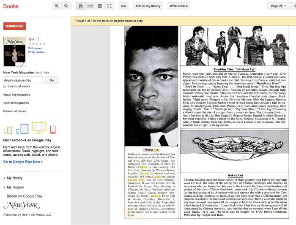This screenshot has height=225, width=296.
Task: Enter full screen mode
Action: pyautogui.click(x=110, y=6)
